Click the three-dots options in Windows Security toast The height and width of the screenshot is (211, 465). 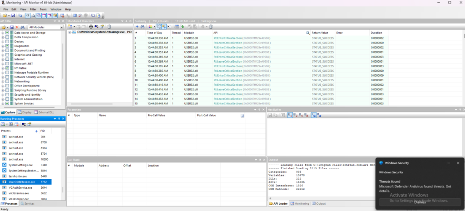click(448, 163)
